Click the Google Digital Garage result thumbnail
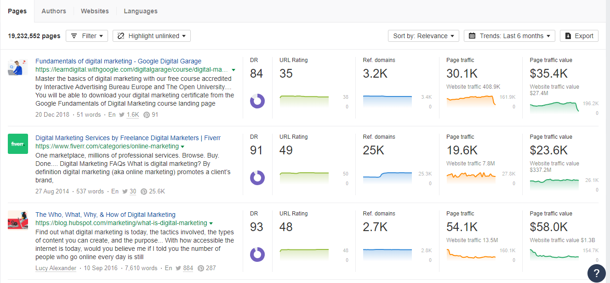This screenshot has width=610, height=283. (18, 68)
